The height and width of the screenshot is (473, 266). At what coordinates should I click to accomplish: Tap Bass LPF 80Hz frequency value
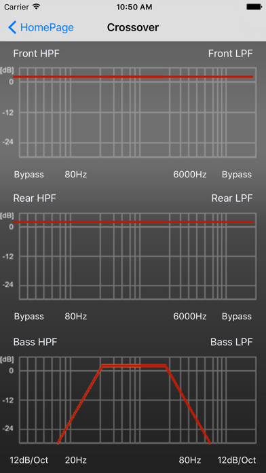coord(190,460)
